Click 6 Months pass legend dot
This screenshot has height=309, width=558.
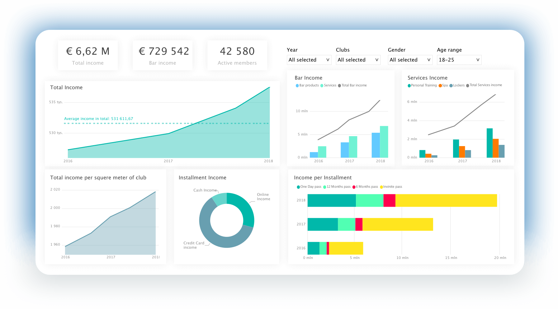pos(354,187)
